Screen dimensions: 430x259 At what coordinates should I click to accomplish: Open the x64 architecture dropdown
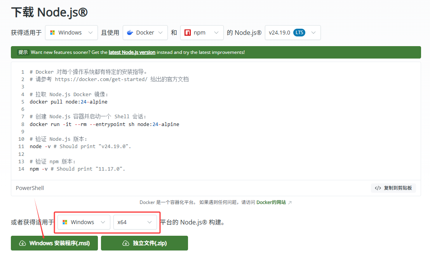pos(135,222)
